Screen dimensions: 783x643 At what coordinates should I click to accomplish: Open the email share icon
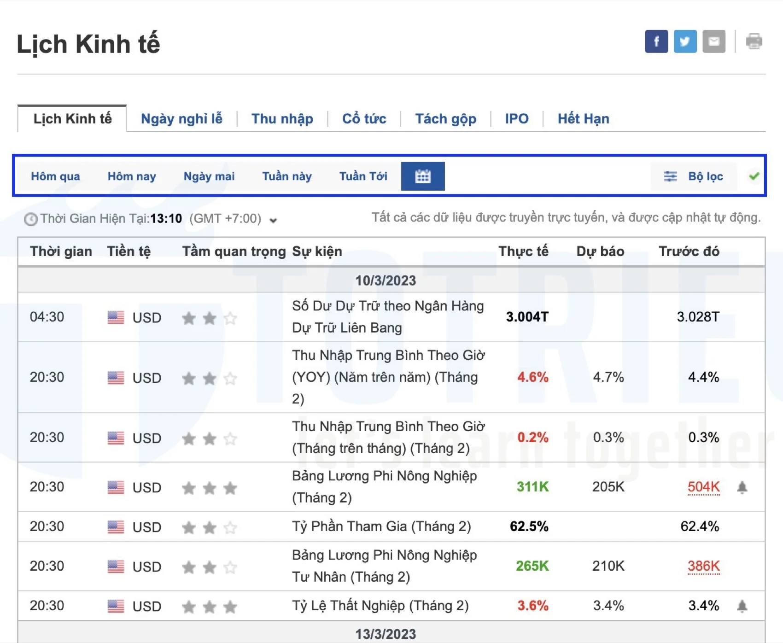point(713,42)
